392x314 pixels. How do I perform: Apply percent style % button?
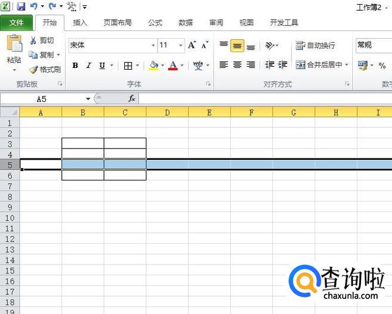382,66
